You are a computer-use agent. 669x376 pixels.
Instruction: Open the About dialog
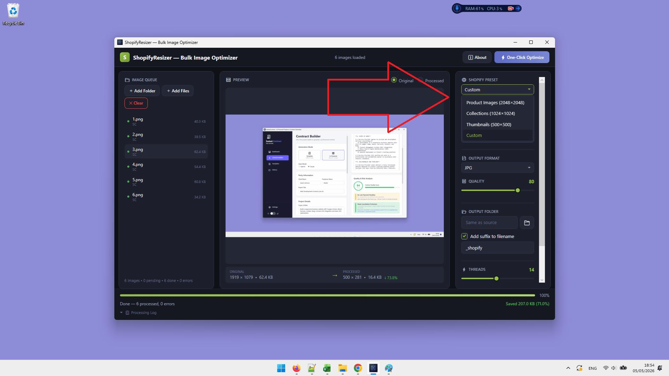pos(477,57)
